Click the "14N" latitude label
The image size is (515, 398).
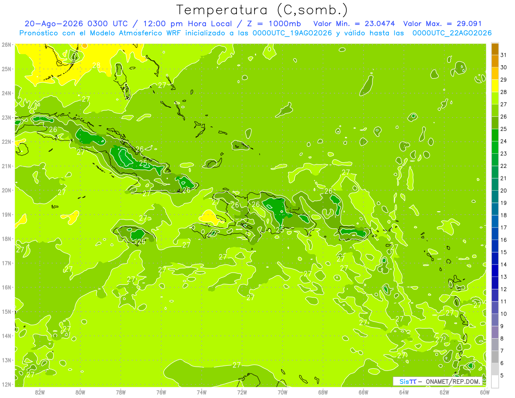pyautogui.click(x=6, y=336)
